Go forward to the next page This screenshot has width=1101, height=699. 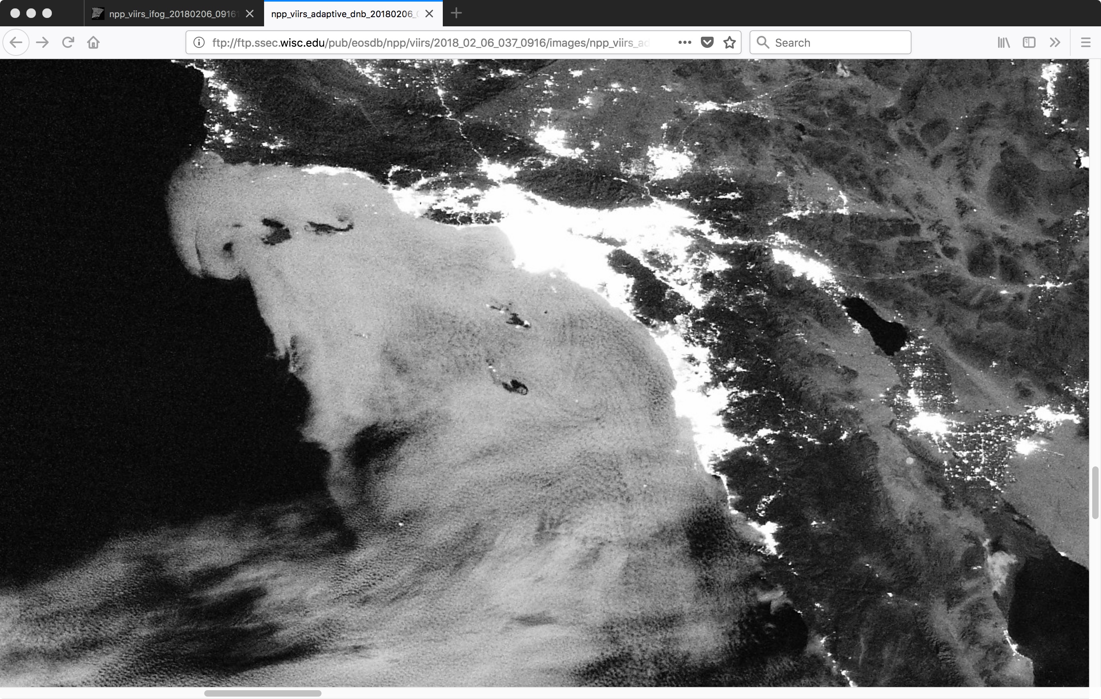43,43
